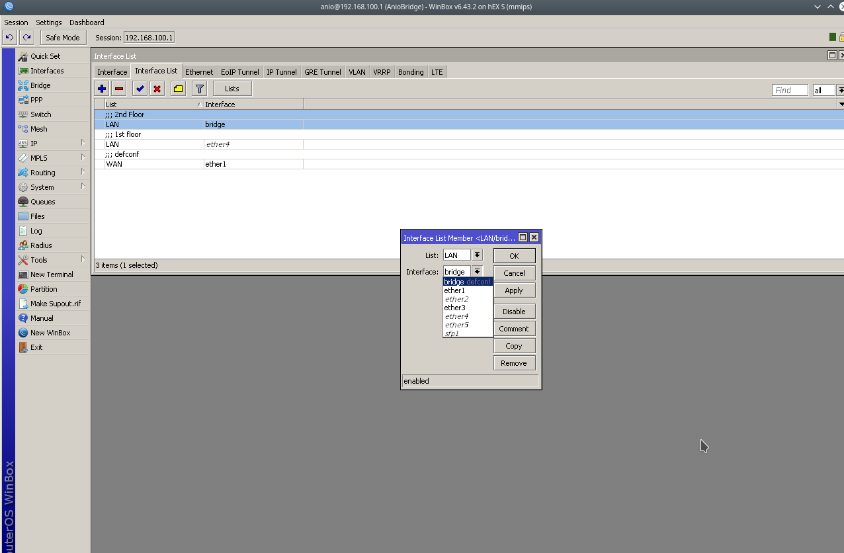The width and height of the screenshot is (844, 553).
Task: Collapse the Interface dropdown arrow
Action: coord(477,272)
